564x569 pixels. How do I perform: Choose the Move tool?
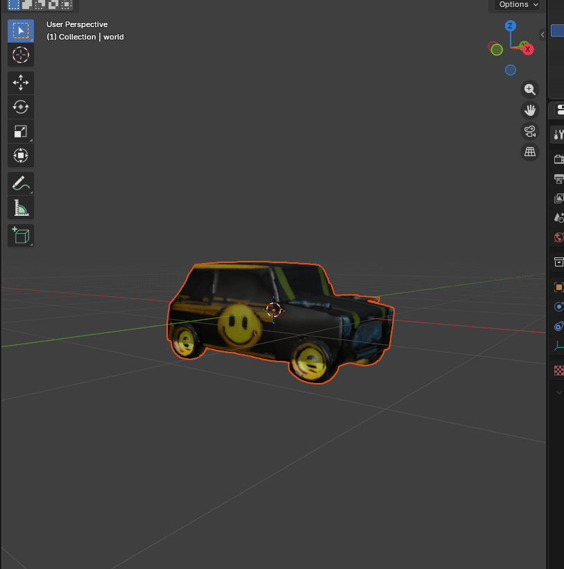click(x=21, y=83)
